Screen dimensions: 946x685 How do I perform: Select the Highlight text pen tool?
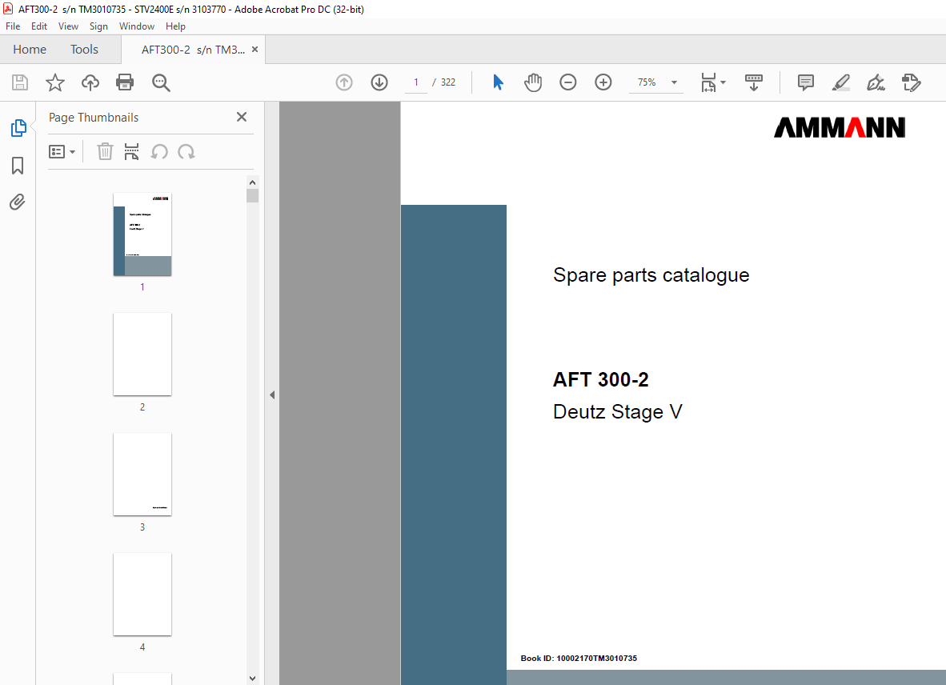(x=841, y=82)
